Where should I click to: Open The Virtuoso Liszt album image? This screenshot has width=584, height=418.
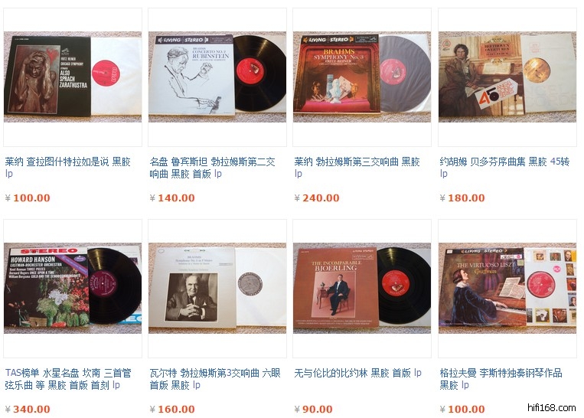pos(507,288)
